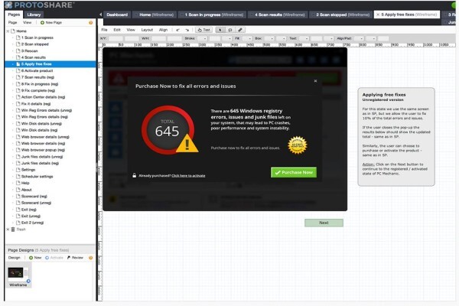Screen dimensions: 459x306
Task: Switch to the Dashboard tab
Action: [x=117, y=15]
